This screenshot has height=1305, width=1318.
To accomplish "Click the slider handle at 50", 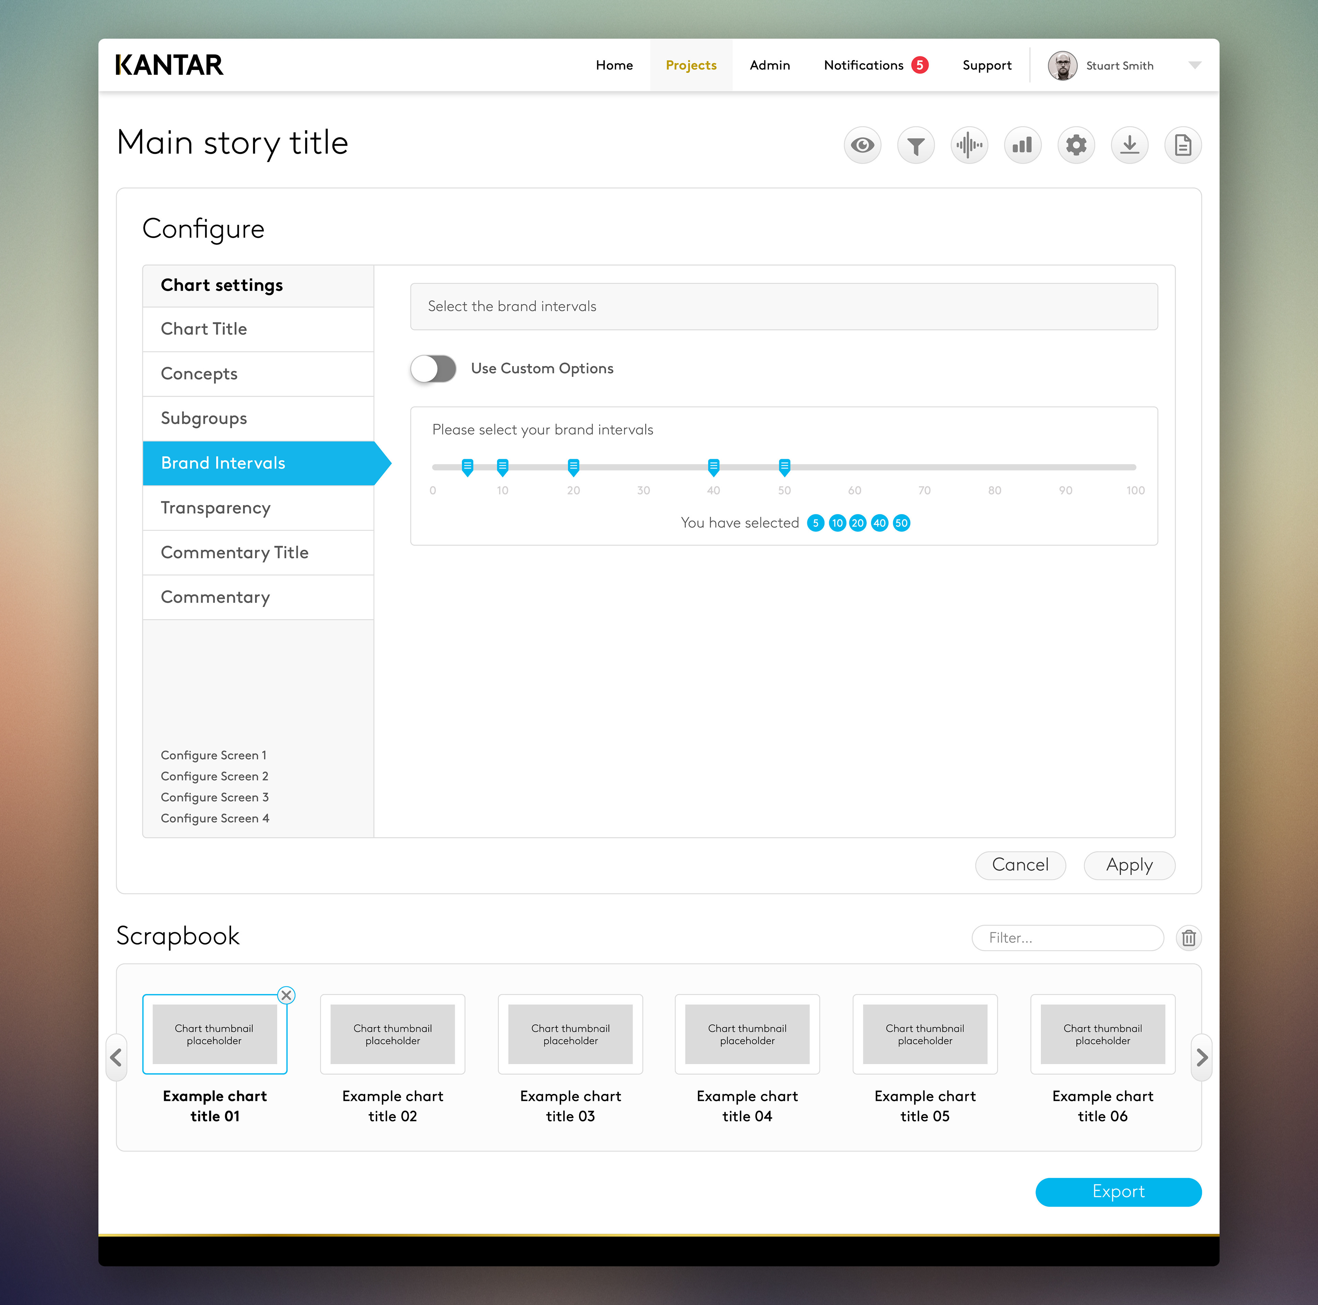I will tap(785, 467).
